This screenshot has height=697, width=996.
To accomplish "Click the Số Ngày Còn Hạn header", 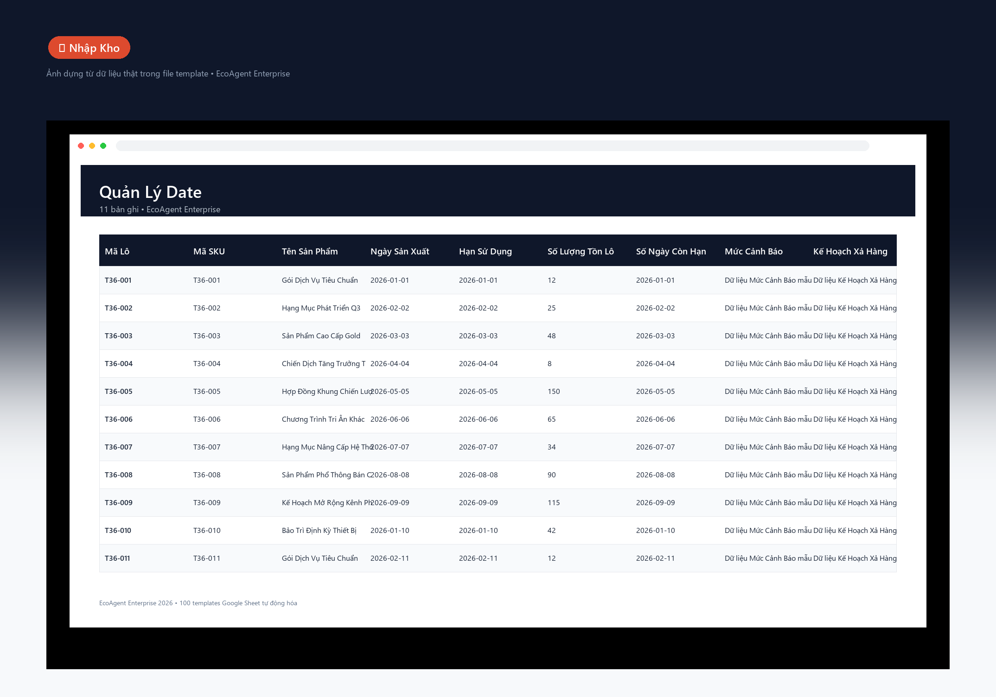I will [x=671, y=251].
